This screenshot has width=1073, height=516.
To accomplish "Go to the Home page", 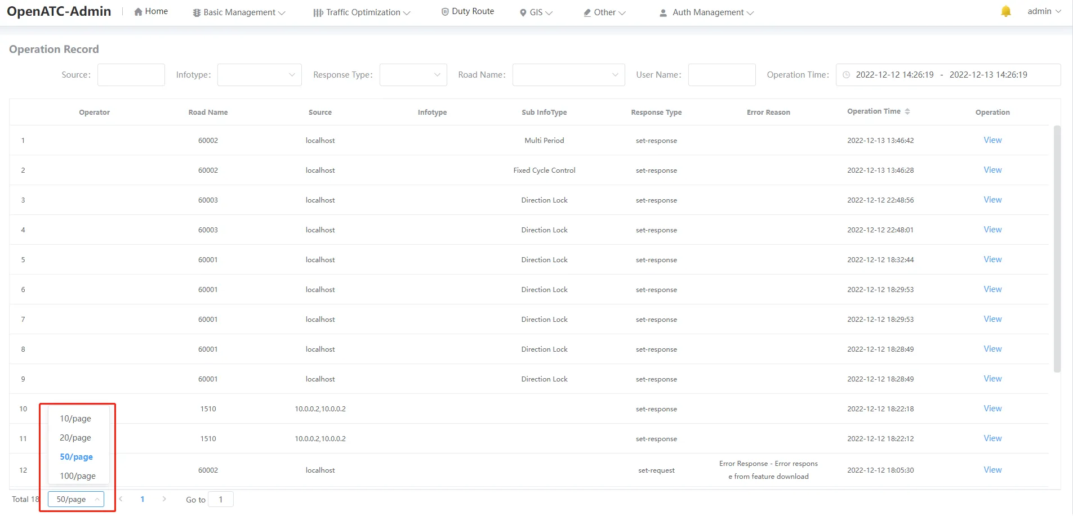I will pyautogui.click(x=151, y=11).
